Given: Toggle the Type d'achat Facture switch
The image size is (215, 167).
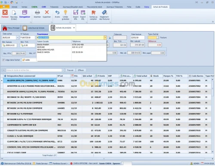Looking at the screenshot, I should tap(154, 38).
